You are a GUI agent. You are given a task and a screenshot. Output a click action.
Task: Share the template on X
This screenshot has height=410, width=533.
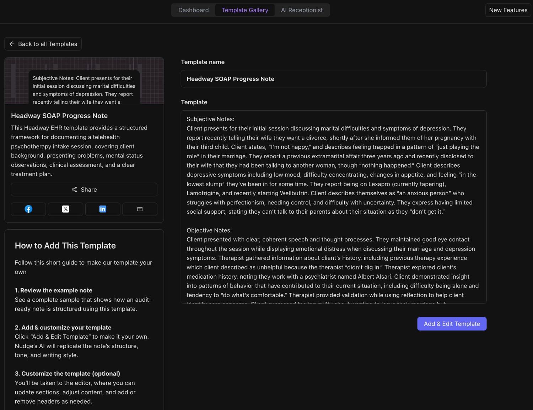65,209
